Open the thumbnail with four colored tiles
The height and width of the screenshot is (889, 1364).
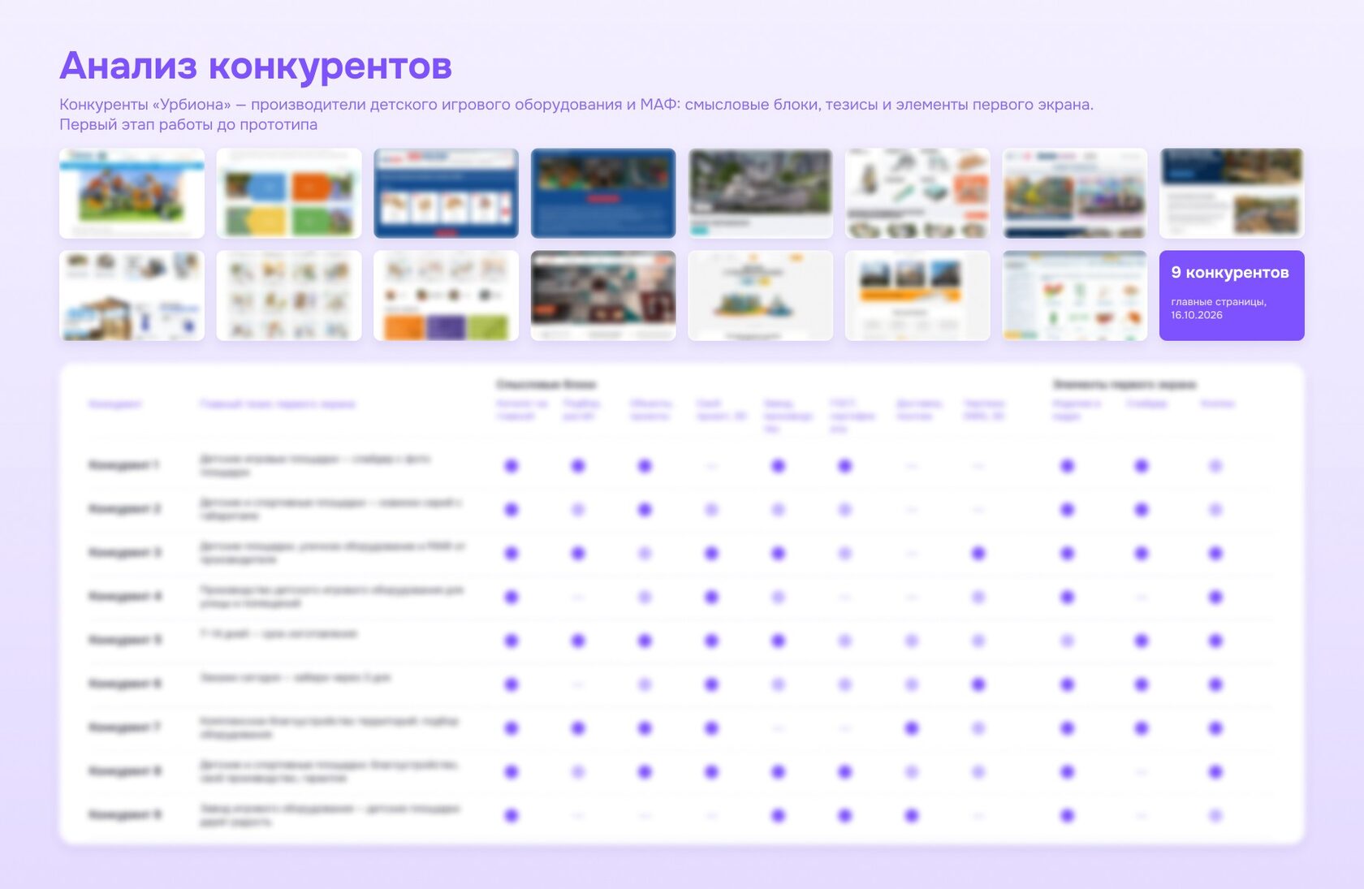coord(289,193)
